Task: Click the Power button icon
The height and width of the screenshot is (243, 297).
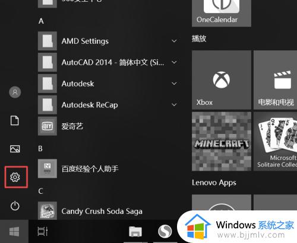Action: click(15, 206)
